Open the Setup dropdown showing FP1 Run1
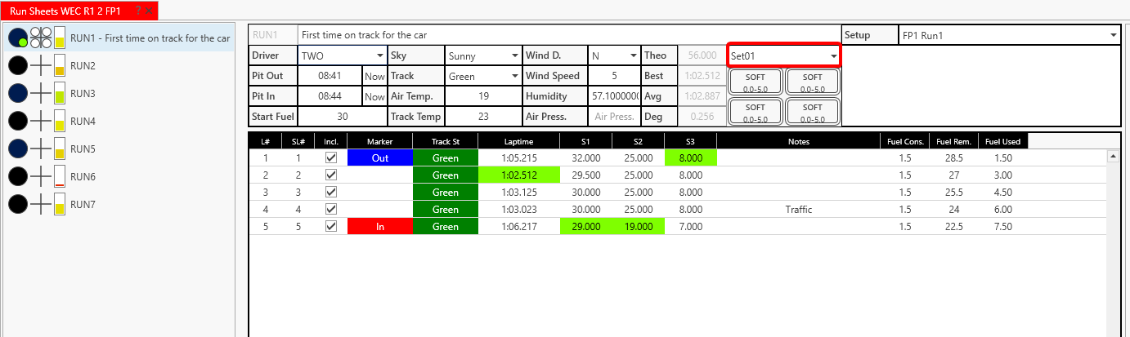This screenshot has width=1130, height=337. point(1009,35)
